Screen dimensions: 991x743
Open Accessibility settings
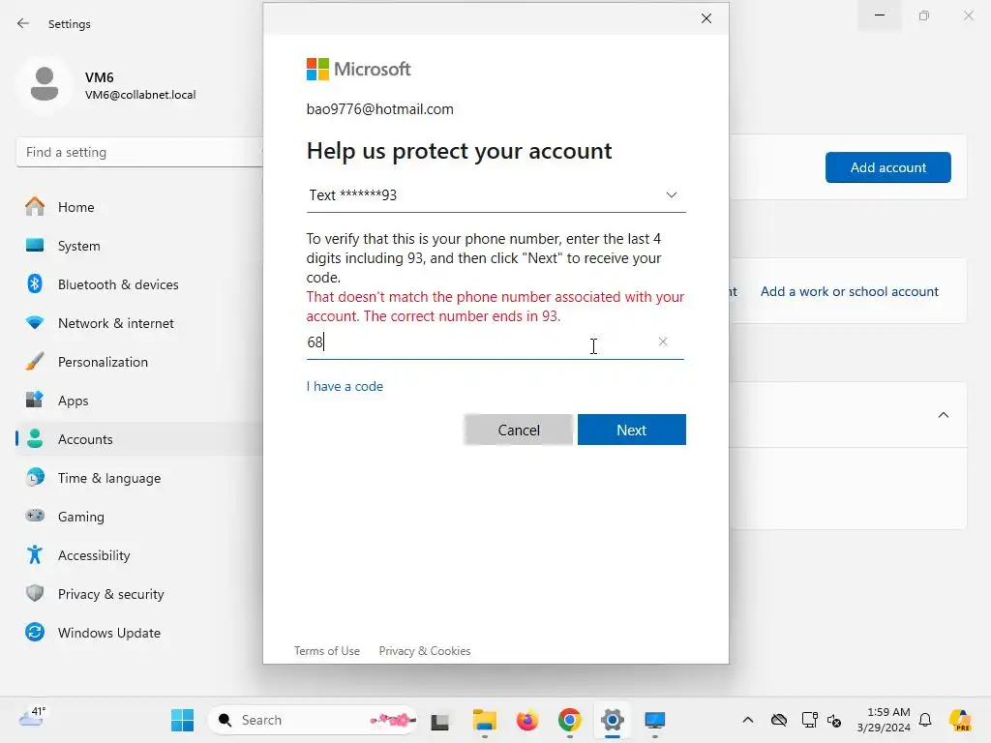(139, 555)
